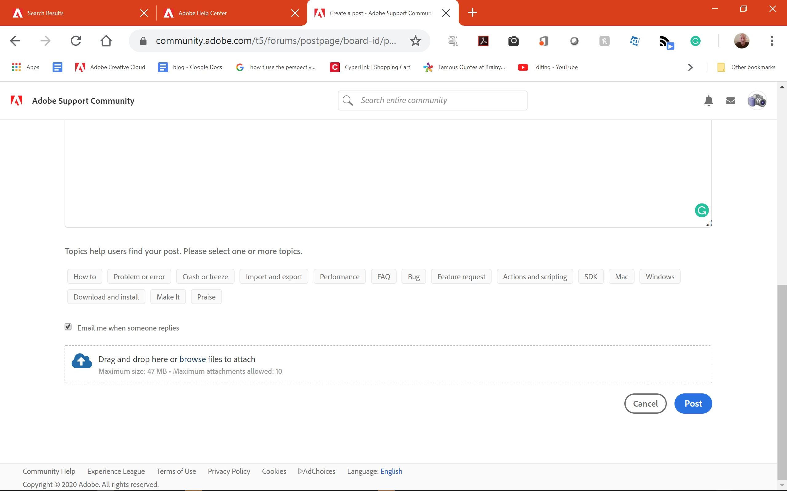This screenshot has width=787, height=491.
Task: Bookmark page with the star icon
Action: pyautogui.click(x=415, y=41)
